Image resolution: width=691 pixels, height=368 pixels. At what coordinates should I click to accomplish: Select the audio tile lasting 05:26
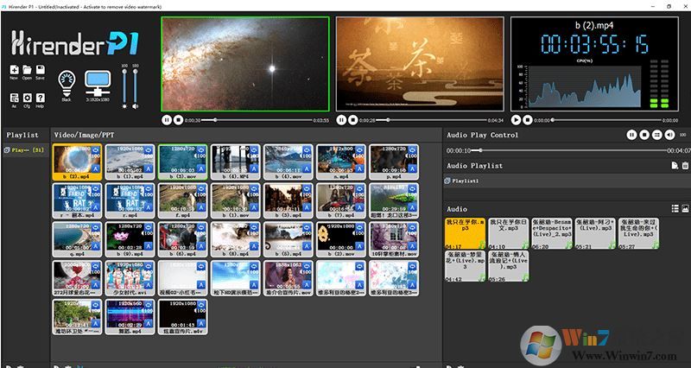508,266
